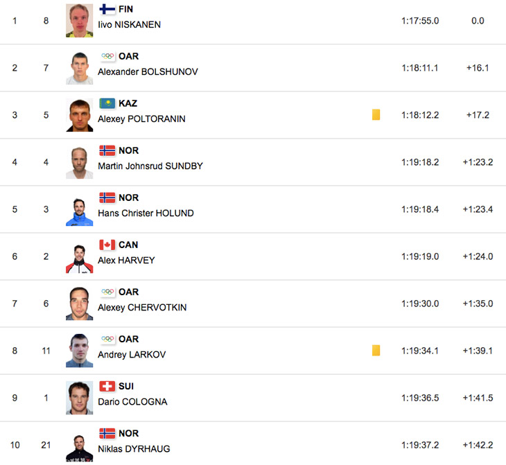Click the Switzerland flag icon
The image size is (506, 465).
pos(107,386)
